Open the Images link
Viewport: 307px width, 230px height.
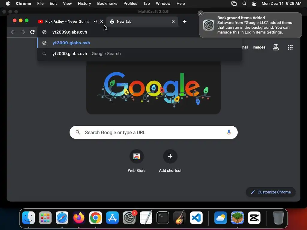259,47
